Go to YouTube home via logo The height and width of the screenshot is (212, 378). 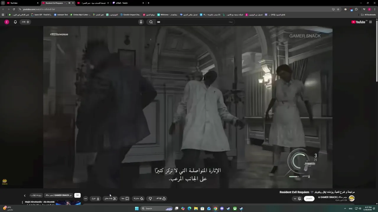[359, 22]
